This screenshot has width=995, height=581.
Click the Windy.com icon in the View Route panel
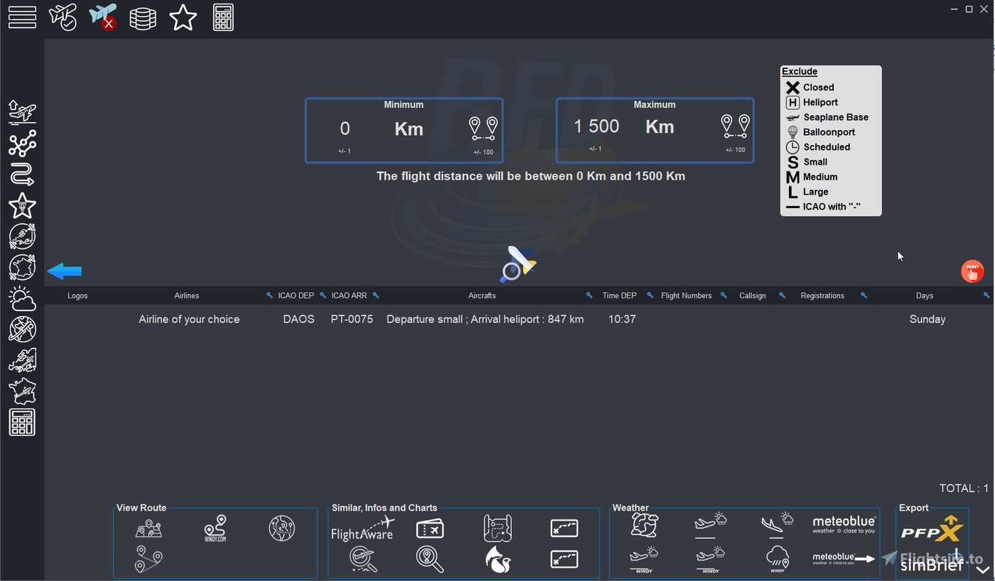pos(215,528)
